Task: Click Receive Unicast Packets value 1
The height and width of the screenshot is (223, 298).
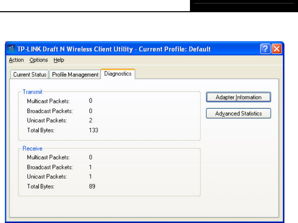Action: [x=91, y=176]
